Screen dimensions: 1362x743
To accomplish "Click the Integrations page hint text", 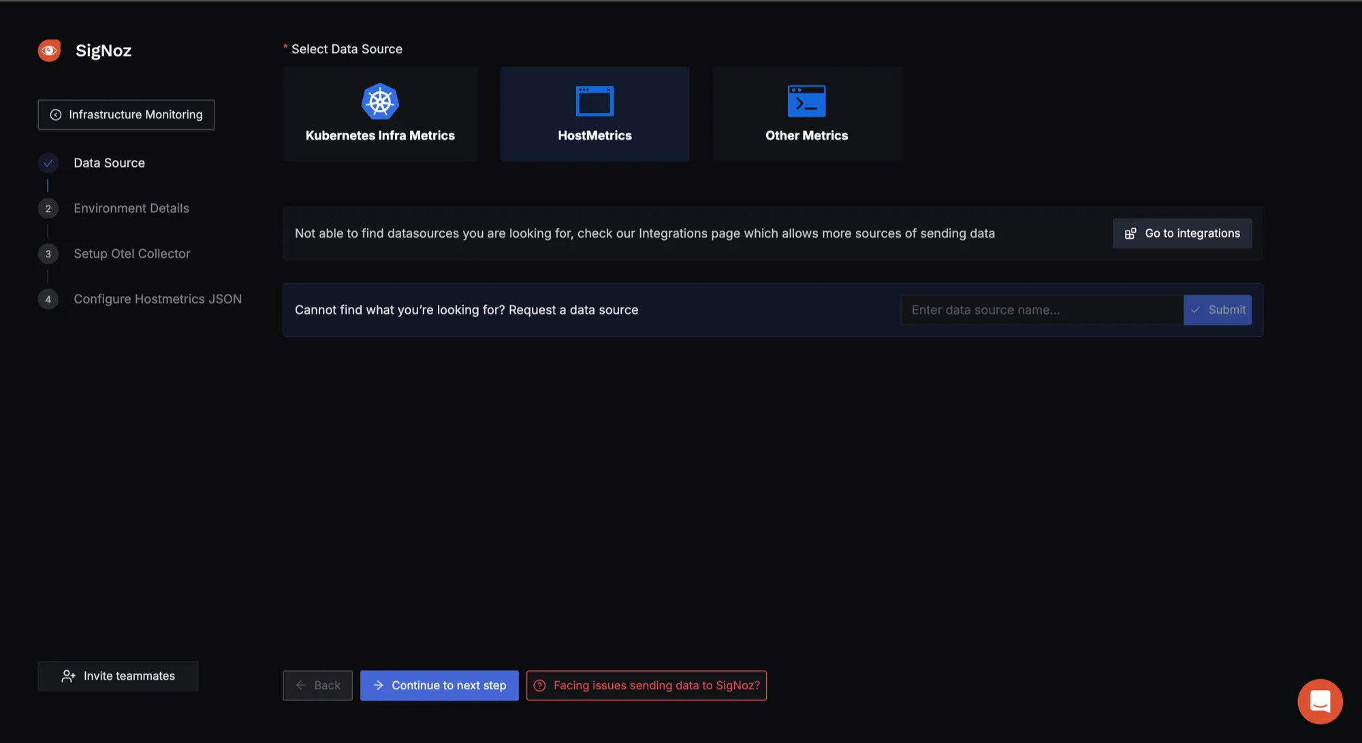I will click(645, 233).
